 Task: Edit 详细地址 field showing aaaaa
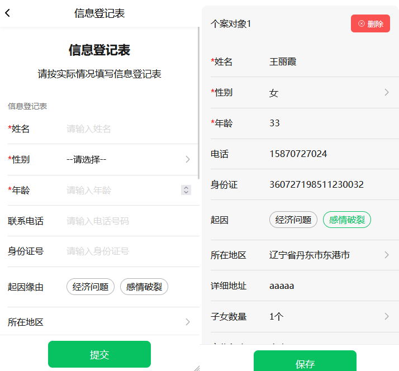[330, 286]
